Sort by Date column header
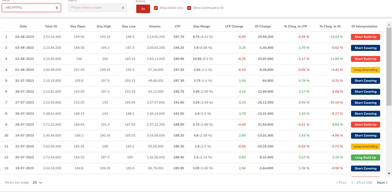Viewport: 392px width, 192px height. (24, 26)
